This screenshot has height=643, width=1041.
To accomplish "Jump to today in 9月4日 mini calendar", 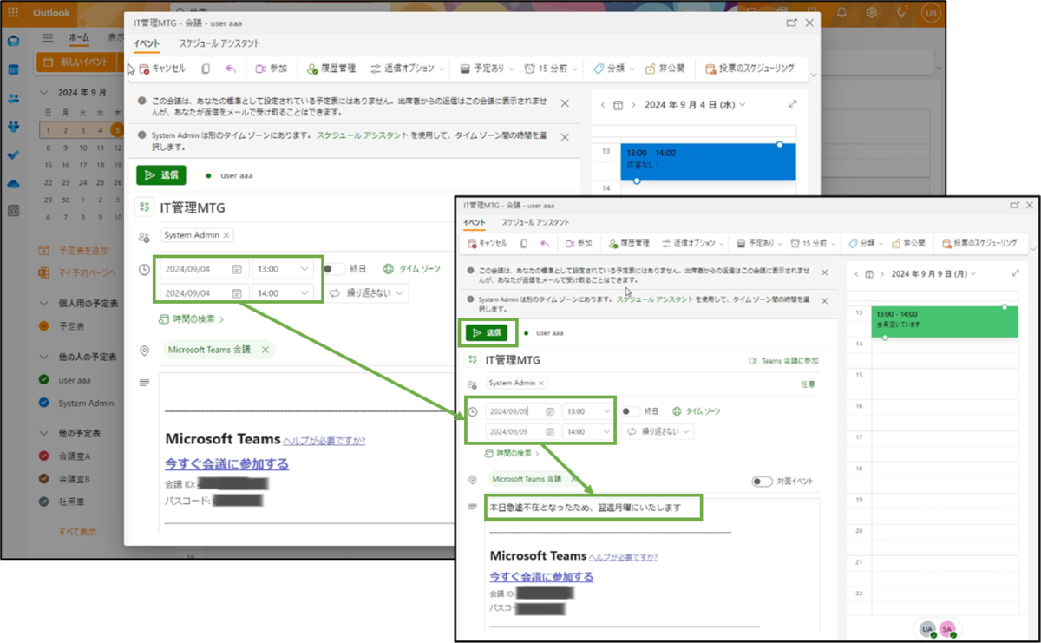I will tap(618, 105).
